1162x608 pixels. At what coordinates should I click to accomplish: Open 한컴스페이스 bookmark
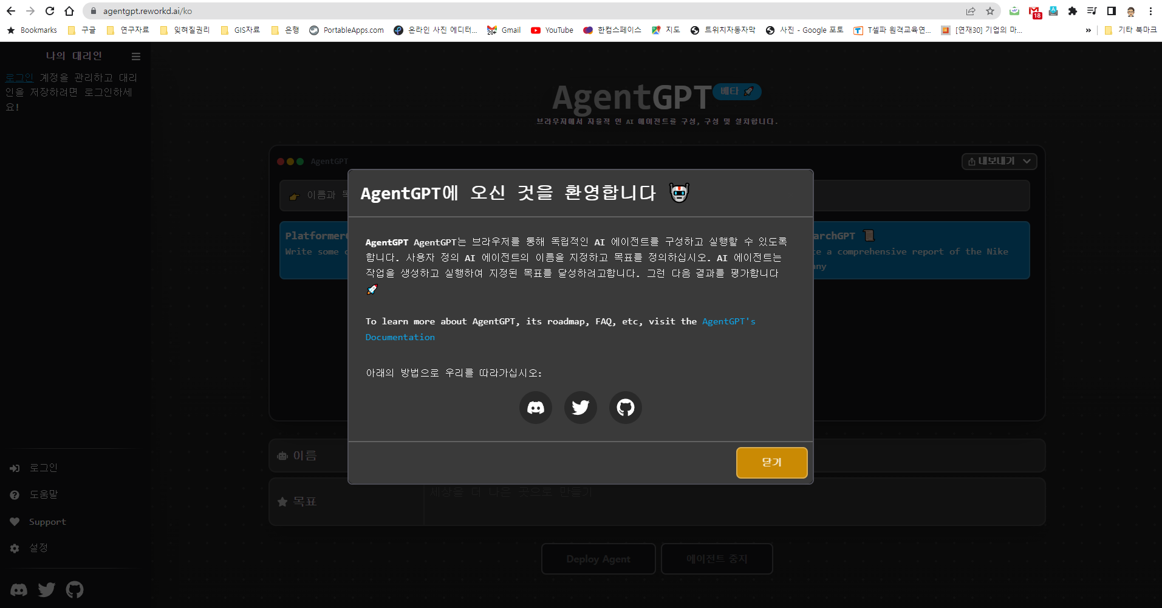612,30
